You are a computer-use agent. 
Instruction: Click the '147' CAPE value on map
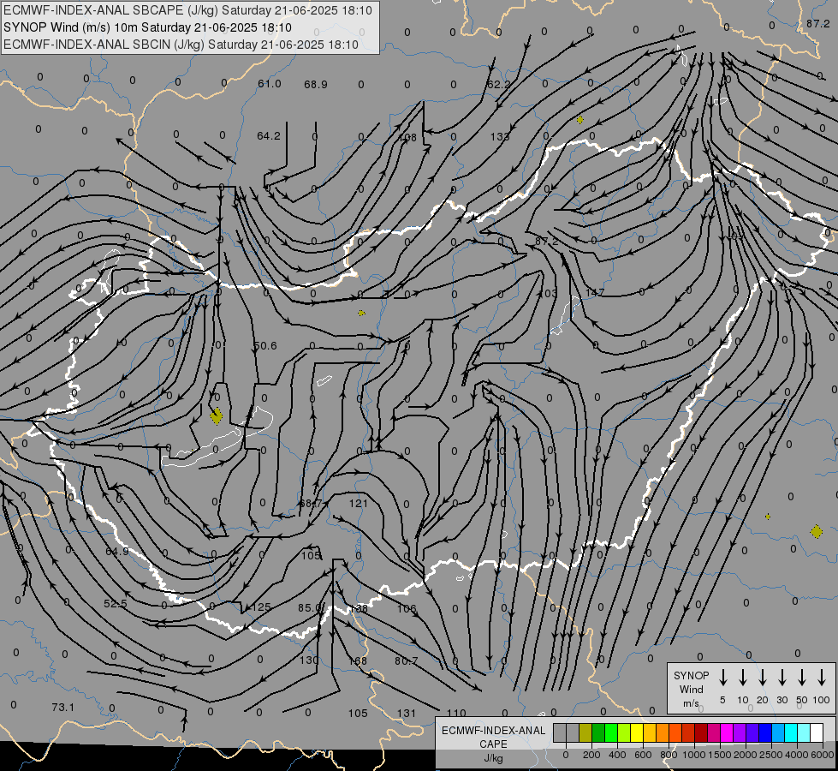594,292
